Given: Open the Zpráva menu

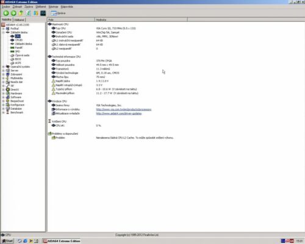Looking at the screenshot, I should pyautogui.click(x=29, y=7).
